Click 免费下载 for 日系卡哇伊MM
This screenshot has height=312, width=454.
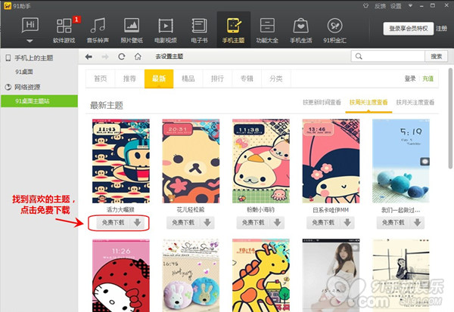[x=323, y=223]
